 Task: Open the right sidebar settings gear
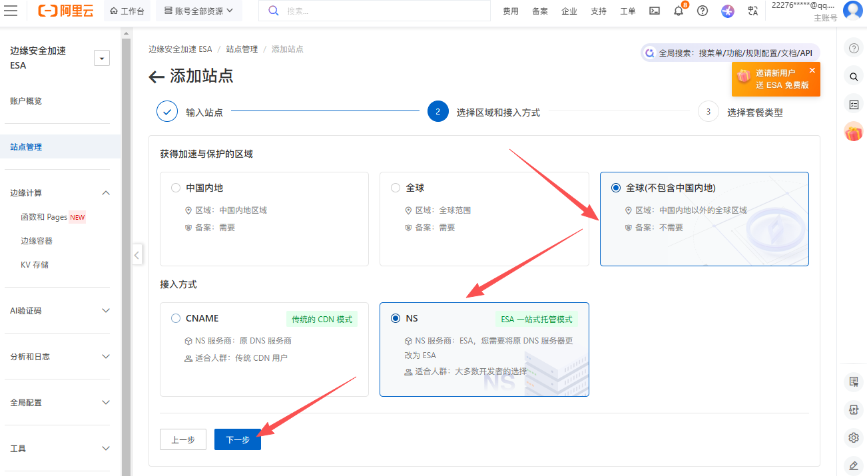pyautogui.click(x=853, y=437)
